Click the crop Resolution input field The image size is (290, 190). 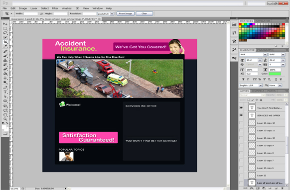point(89,13)
